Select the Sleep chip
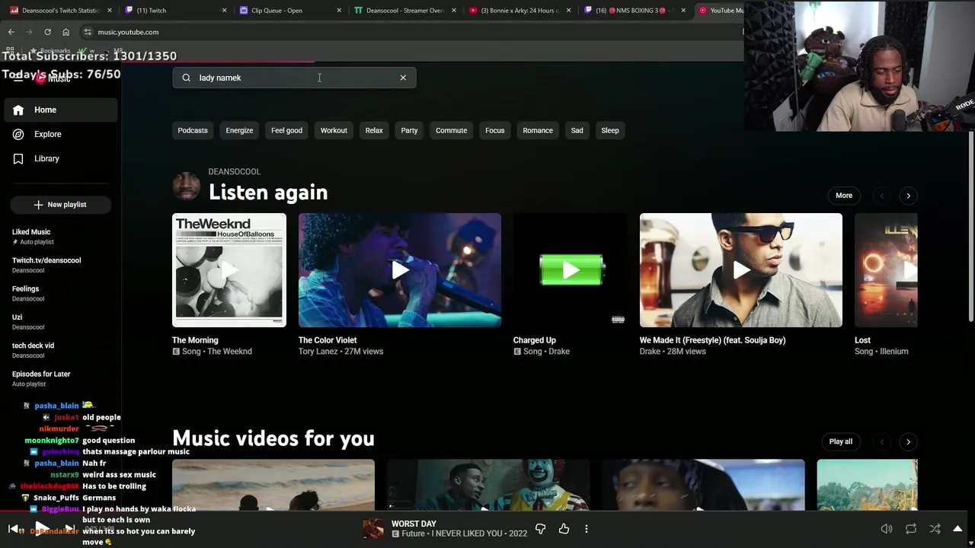 pyautogui.click(x=610, y=130)
